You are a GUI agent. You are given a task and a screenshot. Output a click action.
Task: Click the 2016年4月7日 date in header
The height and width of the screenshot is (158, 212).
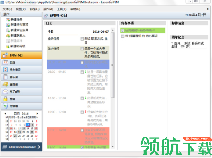(x=196, y=15)
